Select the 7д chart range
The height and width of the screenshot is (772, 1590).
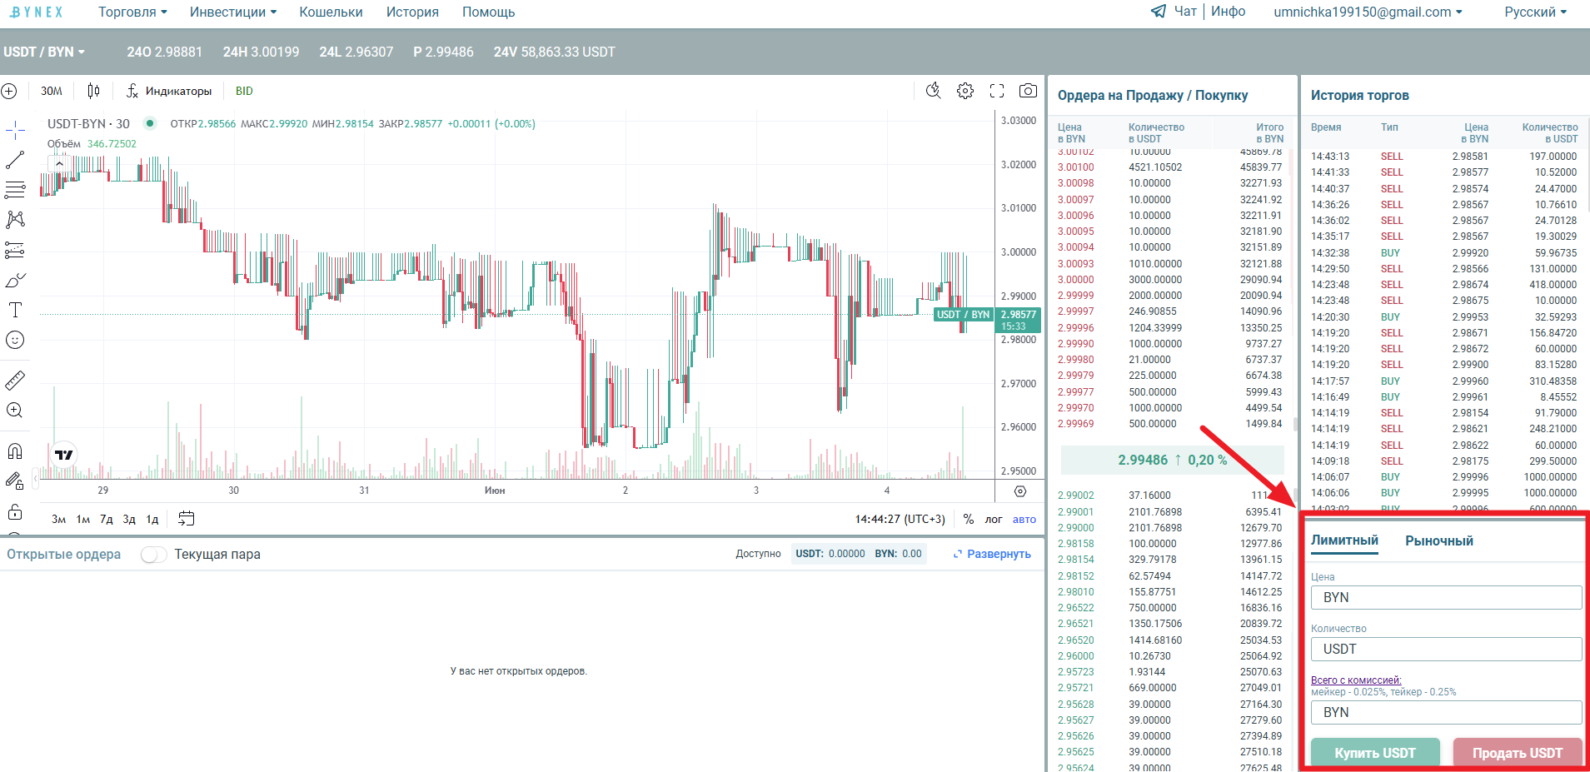pyautogui.click(x=106, y=519)
